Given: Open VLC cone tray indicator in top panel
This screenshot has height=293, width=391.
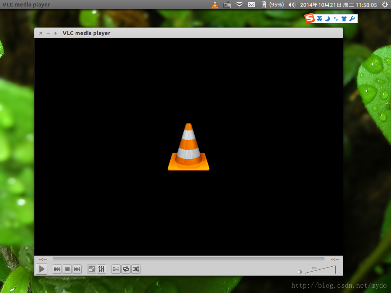Looking at the screenshot, I should (x=215, y=5).
